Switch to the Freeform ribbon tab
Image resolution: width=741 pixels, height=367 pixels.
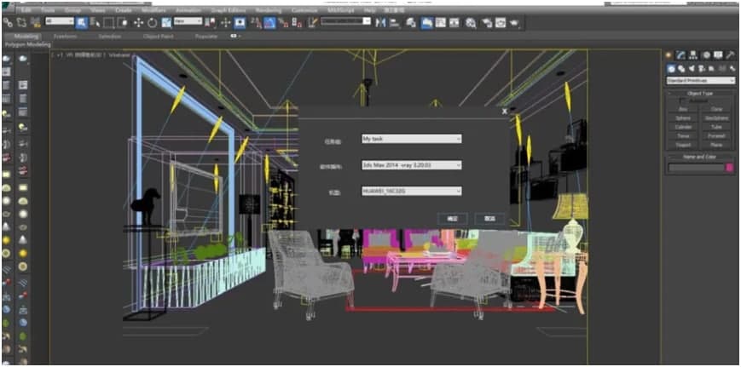(x=65, y=37)
